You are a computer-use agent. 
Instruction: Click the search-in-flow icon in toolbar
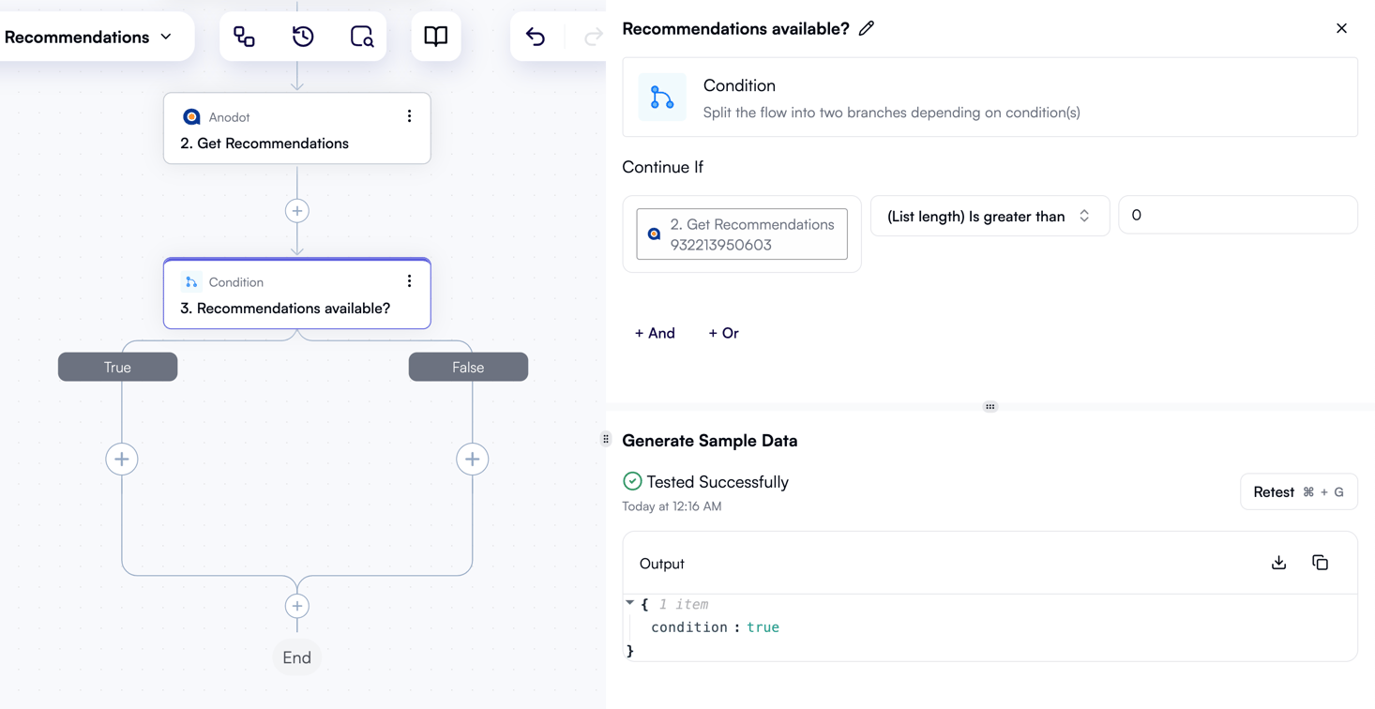362,37
